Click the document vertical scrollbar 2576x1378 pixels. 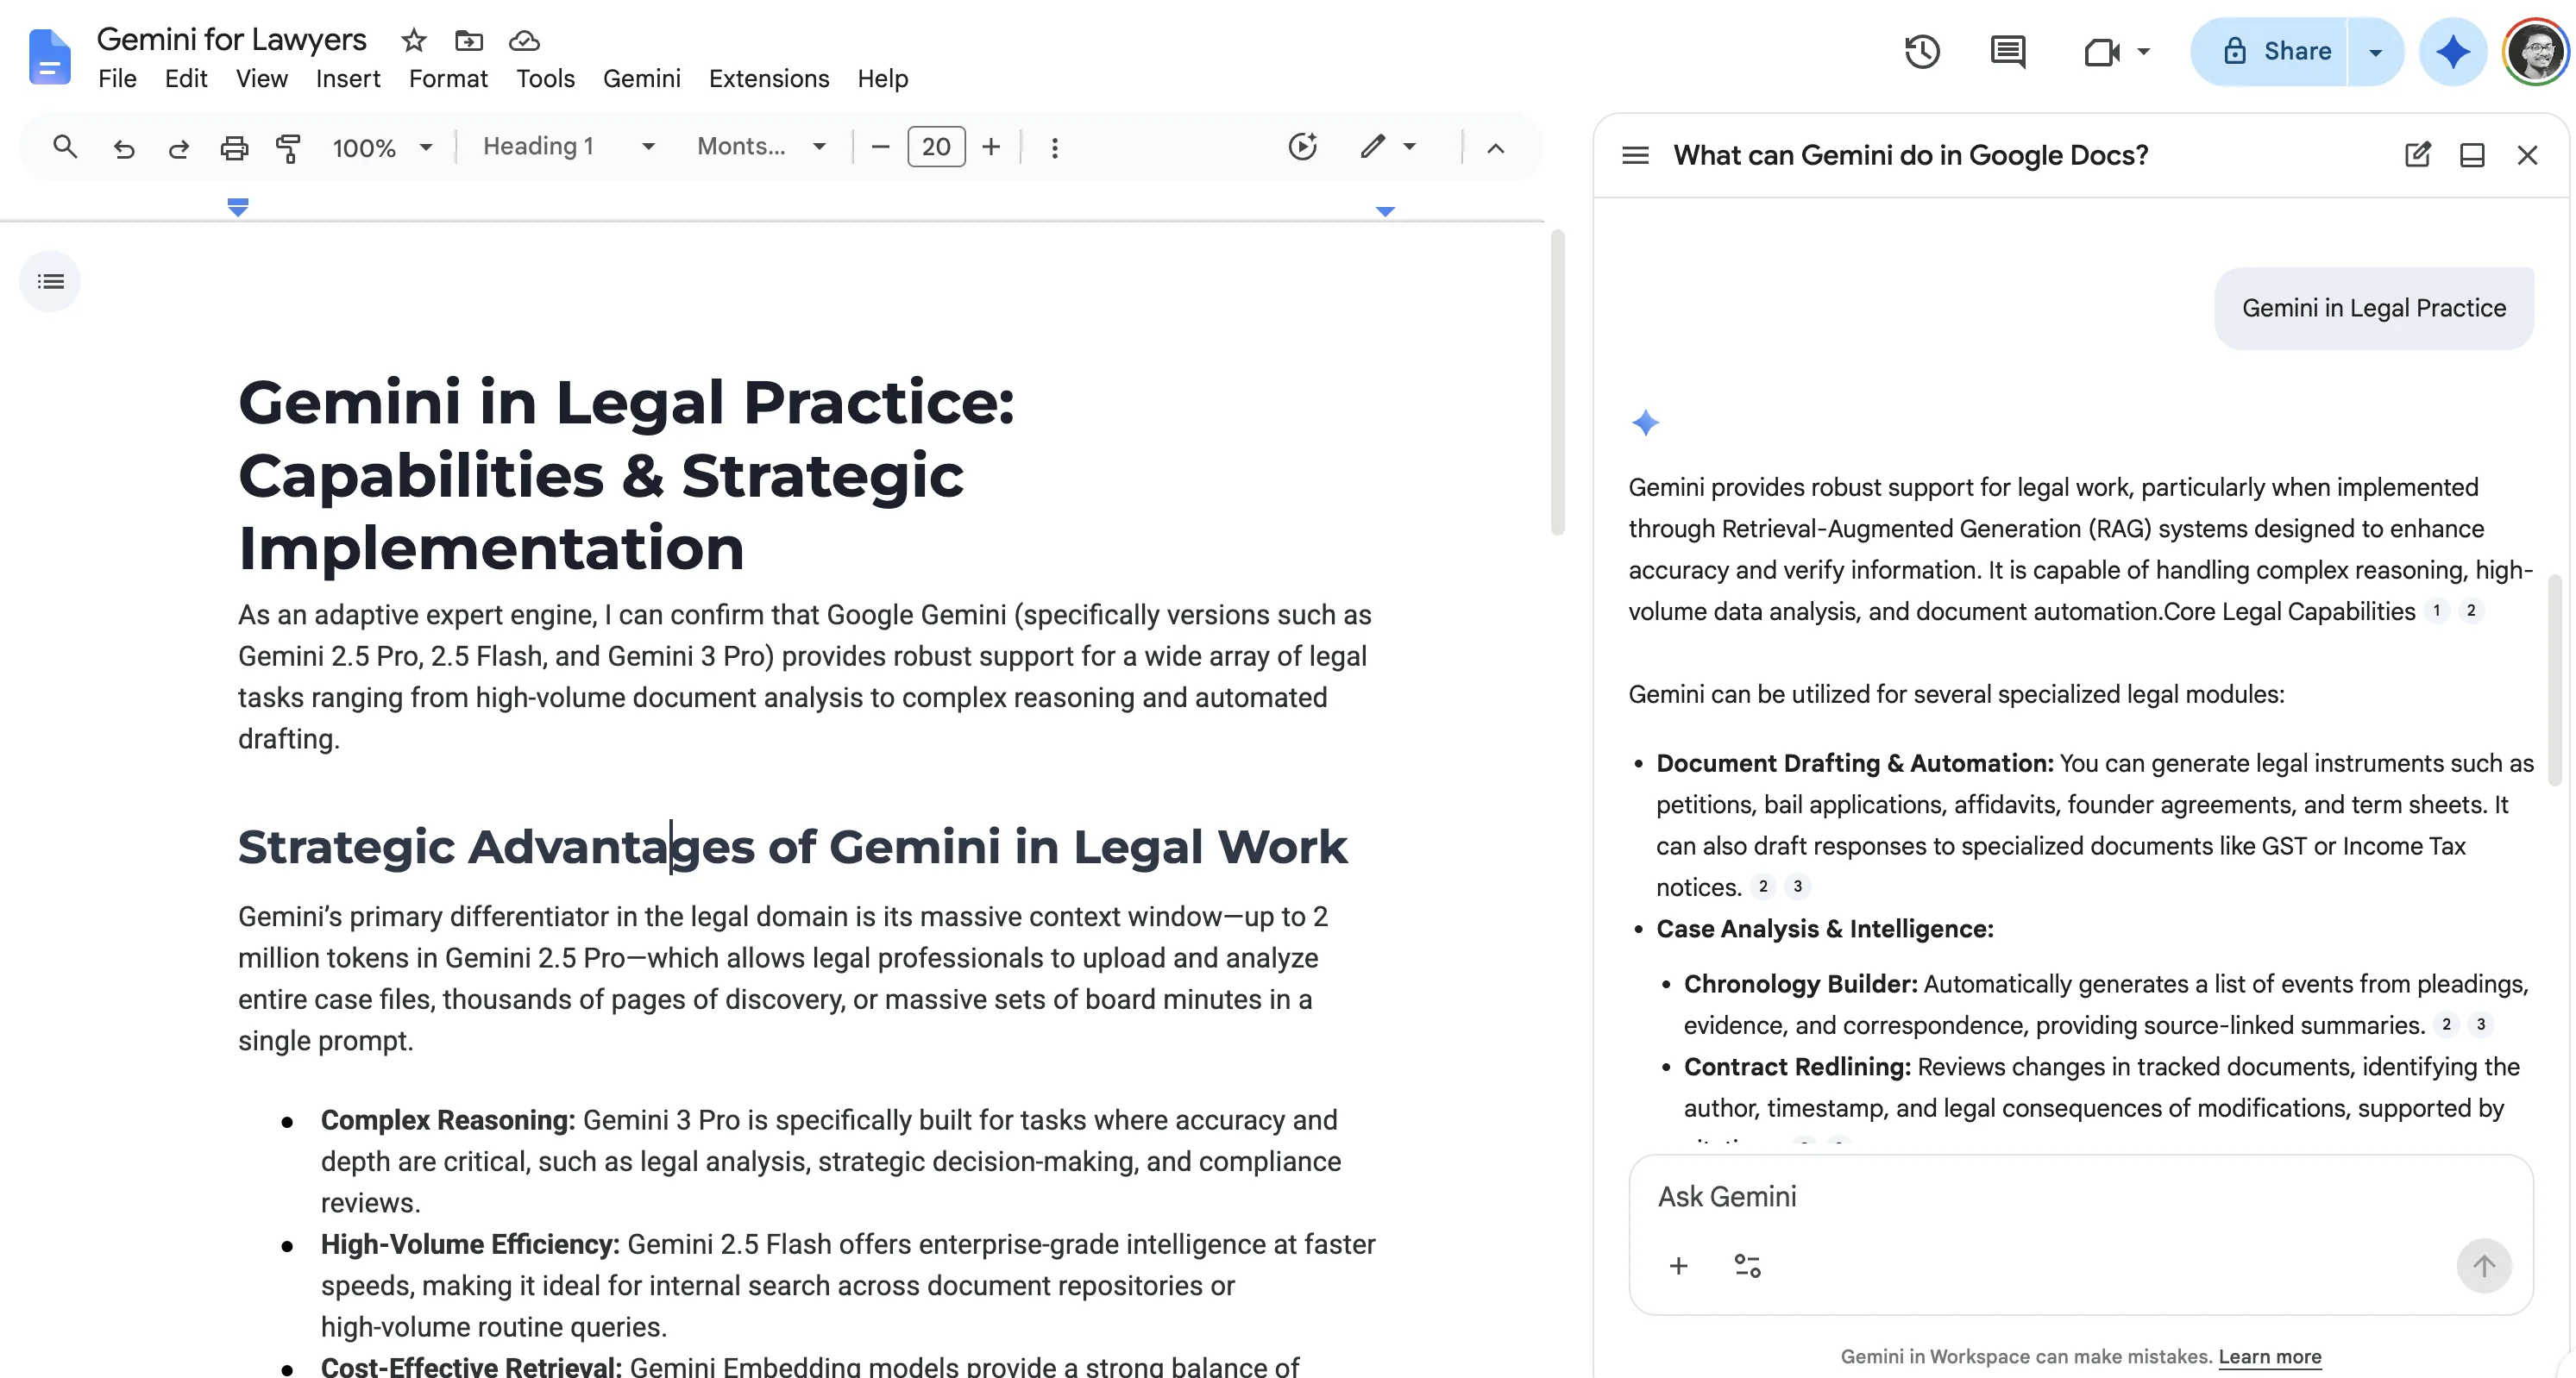point(1557,382)
